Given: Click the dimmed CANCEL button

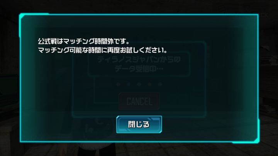Looking at the screenshot, I should 139,101.
